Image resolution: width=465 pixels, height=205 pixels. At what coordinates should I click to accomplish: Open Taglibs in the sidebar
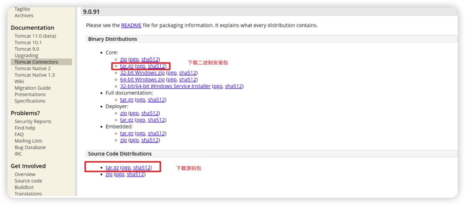22,9
